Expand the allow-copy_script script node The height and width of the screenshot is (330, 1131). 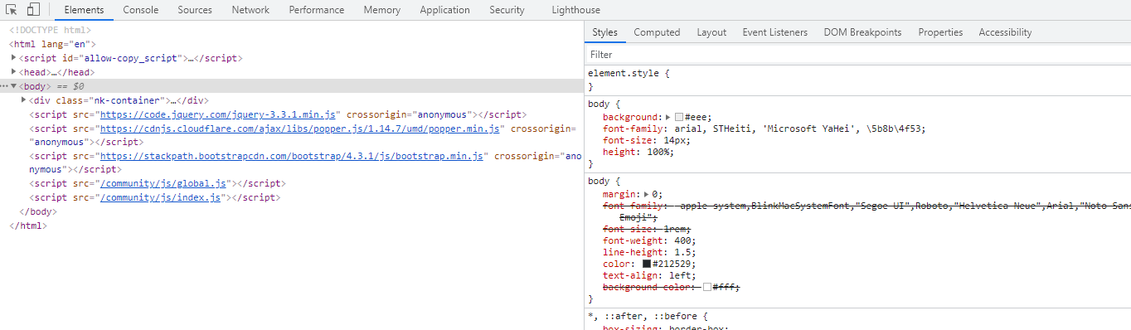point(14,58)
